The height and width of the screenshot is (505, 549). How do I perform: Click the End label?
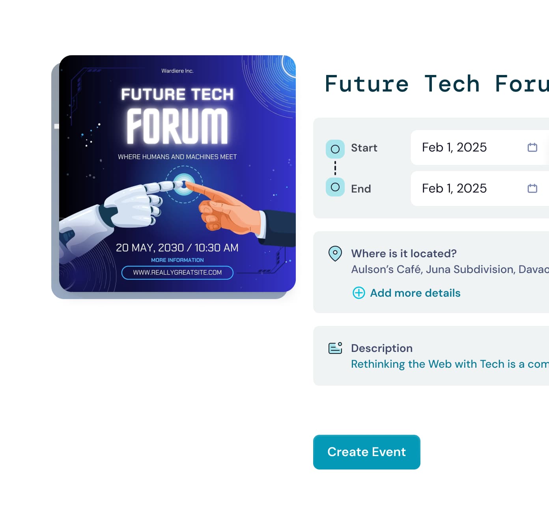(361, 189)
